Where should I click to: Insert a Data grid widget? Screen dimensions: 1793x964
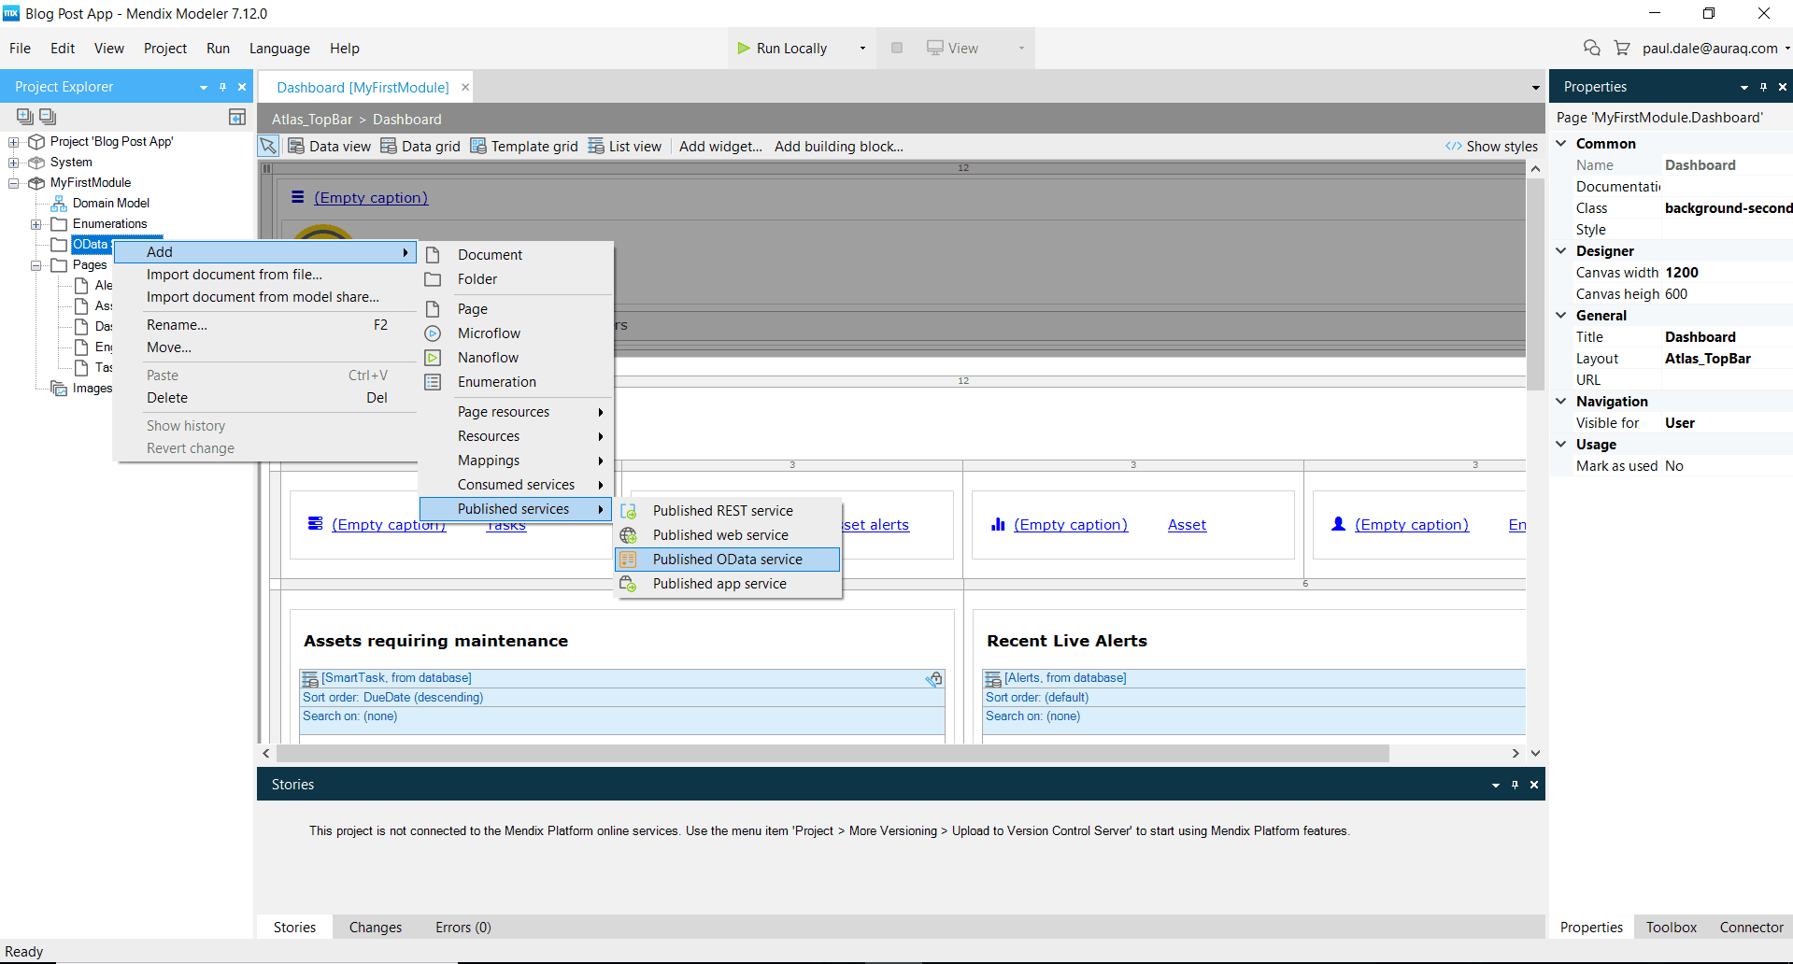pos(420,146)
